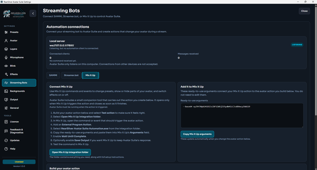Click the Updates refresh icon
Screen dimensions: 317x170
(x=6, y=140)
